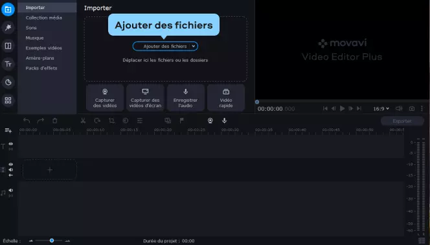Select Musique in the sidebar list

34,38
